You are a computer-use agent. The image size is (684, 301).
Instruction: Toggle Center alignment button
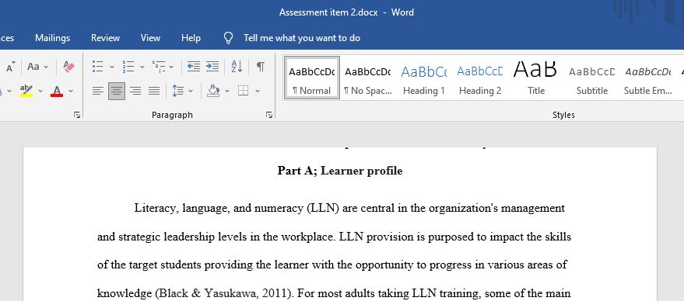click(x=117, y=91)
